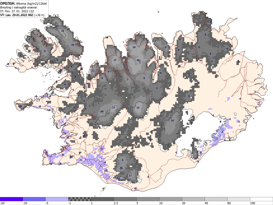Click the map value '11'
Screen dimensions: 273x205
(93, 71)
